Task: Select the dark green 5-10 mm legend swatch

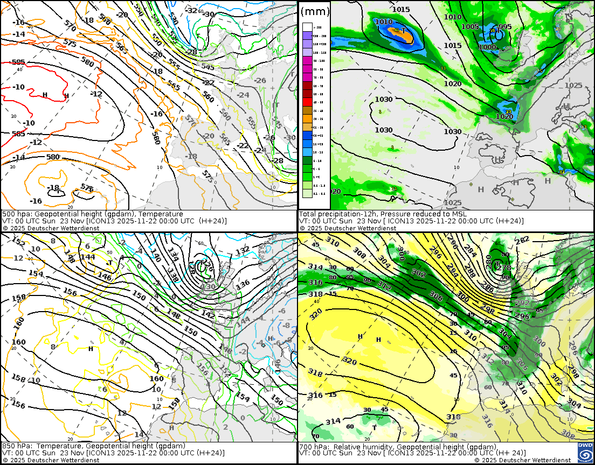Action: [307, 160]
